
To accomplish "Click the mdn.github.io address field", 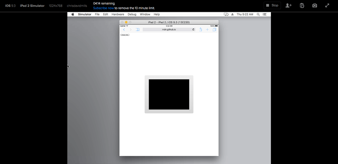I will tap(169, 29).
